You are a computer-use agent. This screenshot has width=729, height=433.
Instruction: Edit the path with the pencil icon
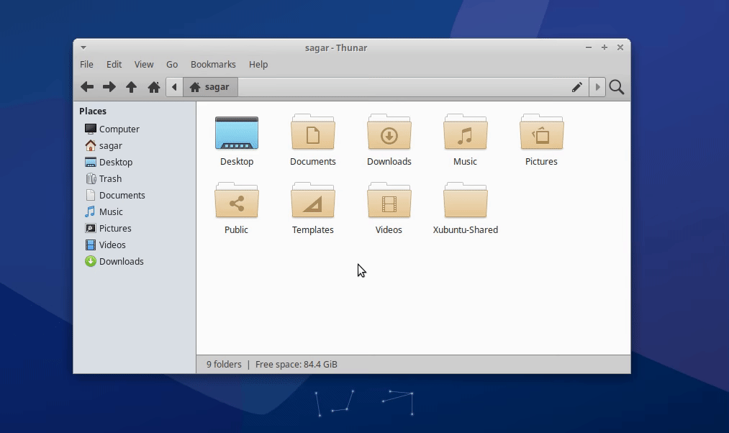tap(577, 86)
